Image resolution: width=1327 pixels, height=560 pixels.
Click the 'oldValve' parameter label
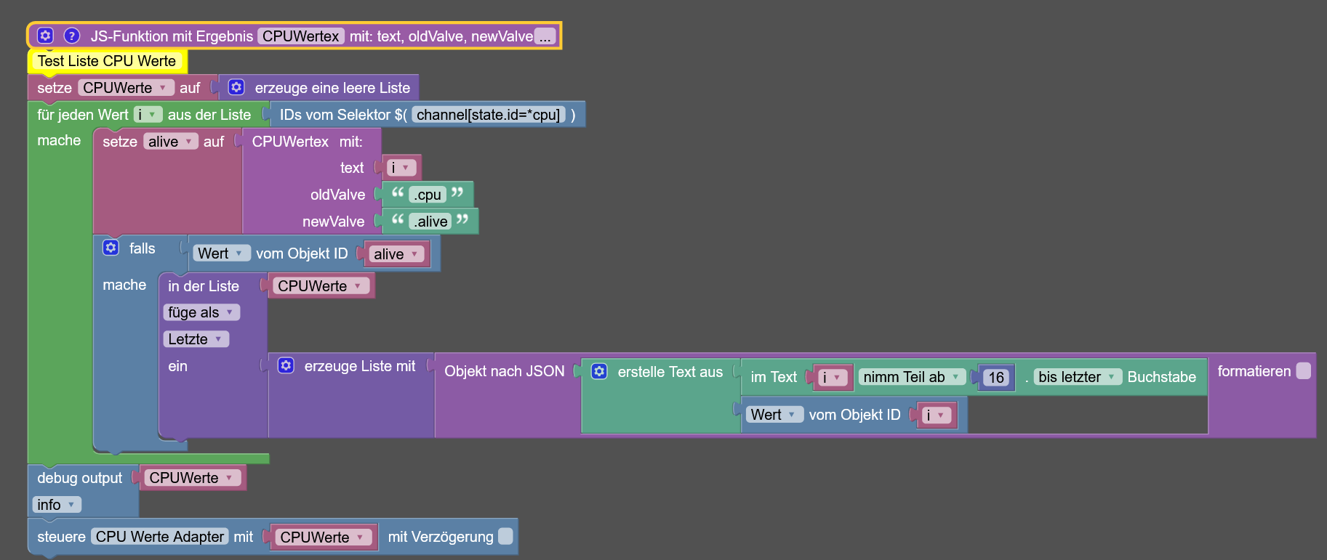337,195
